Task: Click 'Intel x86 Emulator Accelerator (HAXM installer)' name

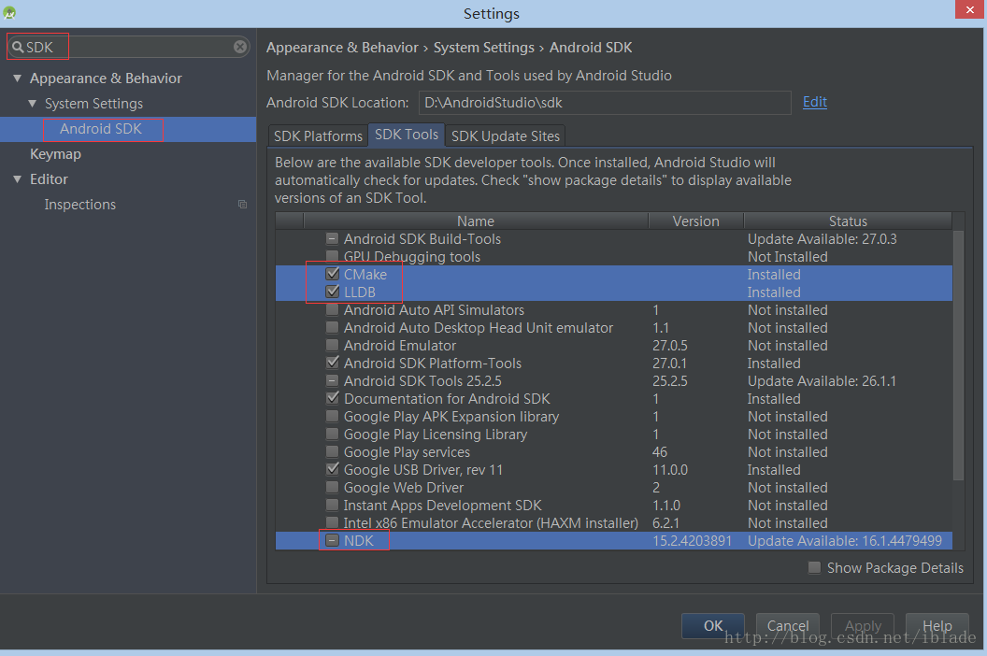Action: [x=491, y=523]
